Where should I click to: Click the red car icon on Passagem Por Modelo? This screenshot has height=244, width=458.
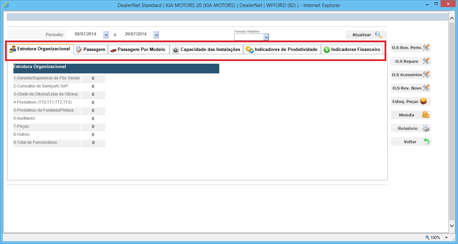click(113, 50)
